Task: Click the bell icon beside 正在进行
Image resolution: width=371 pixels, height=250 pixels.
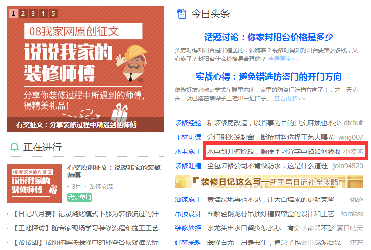Action: (x=14, y=147)
